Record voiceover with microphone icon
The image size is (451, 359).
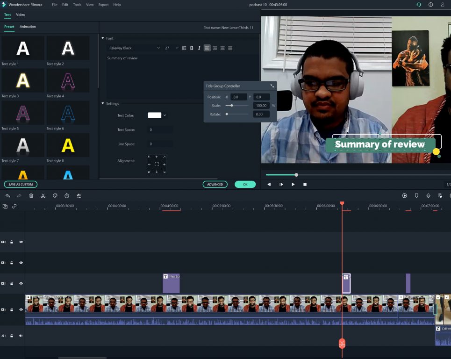428,195
